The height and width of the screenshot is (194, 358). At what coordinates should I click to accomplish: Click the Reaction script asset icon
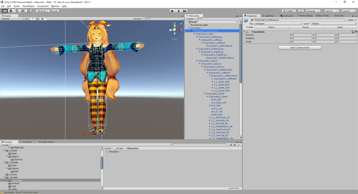point(107,152)
